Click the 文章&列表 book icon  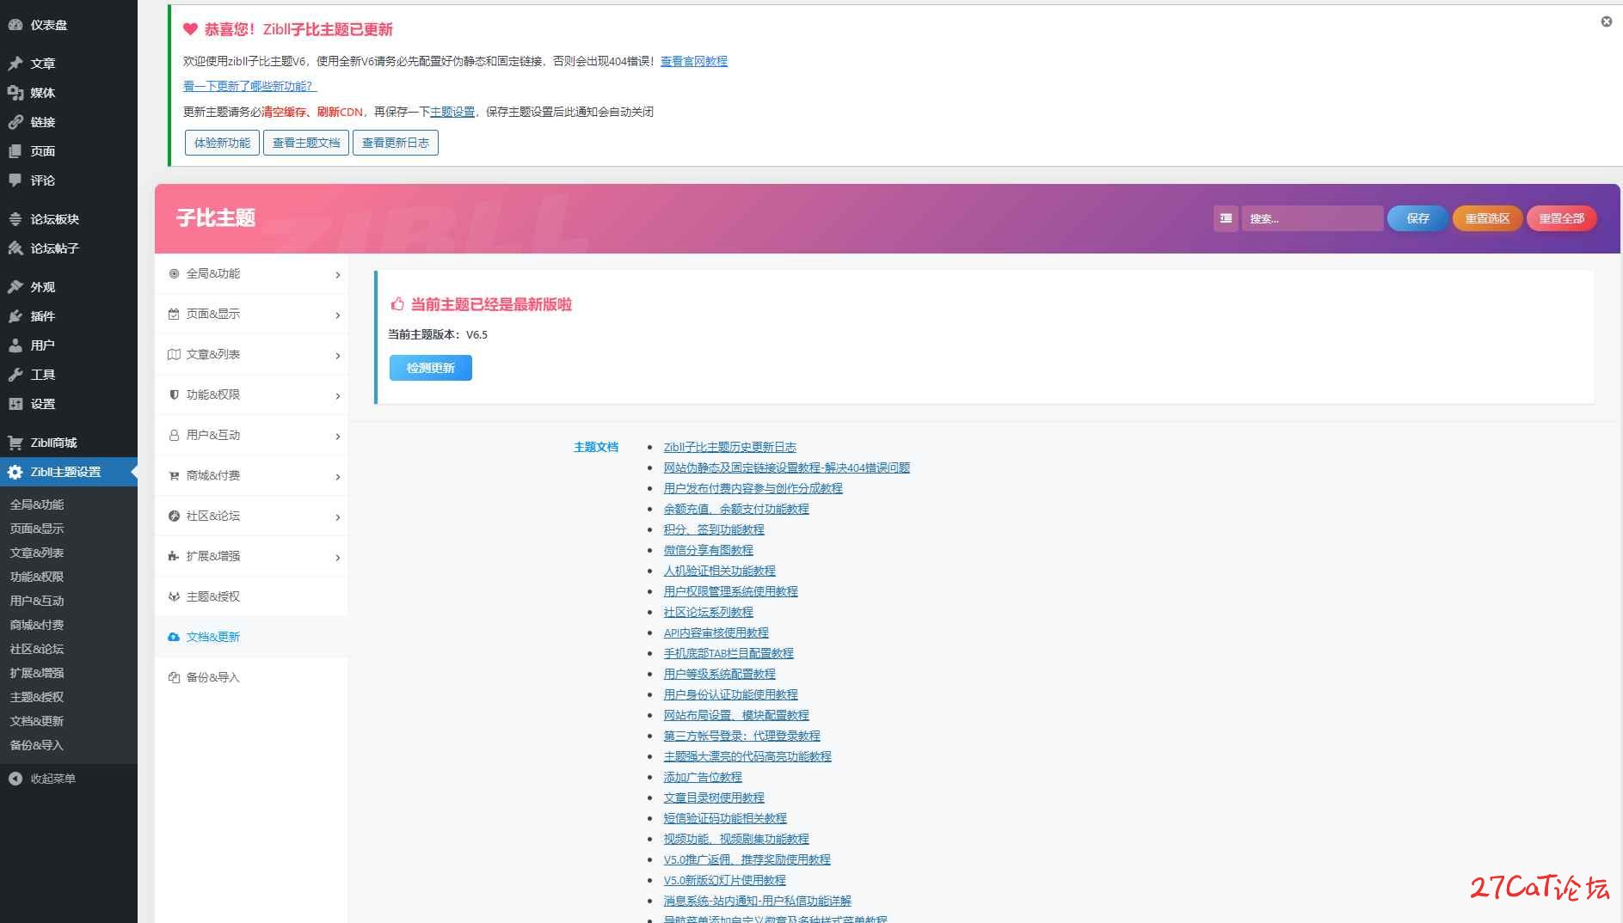[x=174, y=354]
